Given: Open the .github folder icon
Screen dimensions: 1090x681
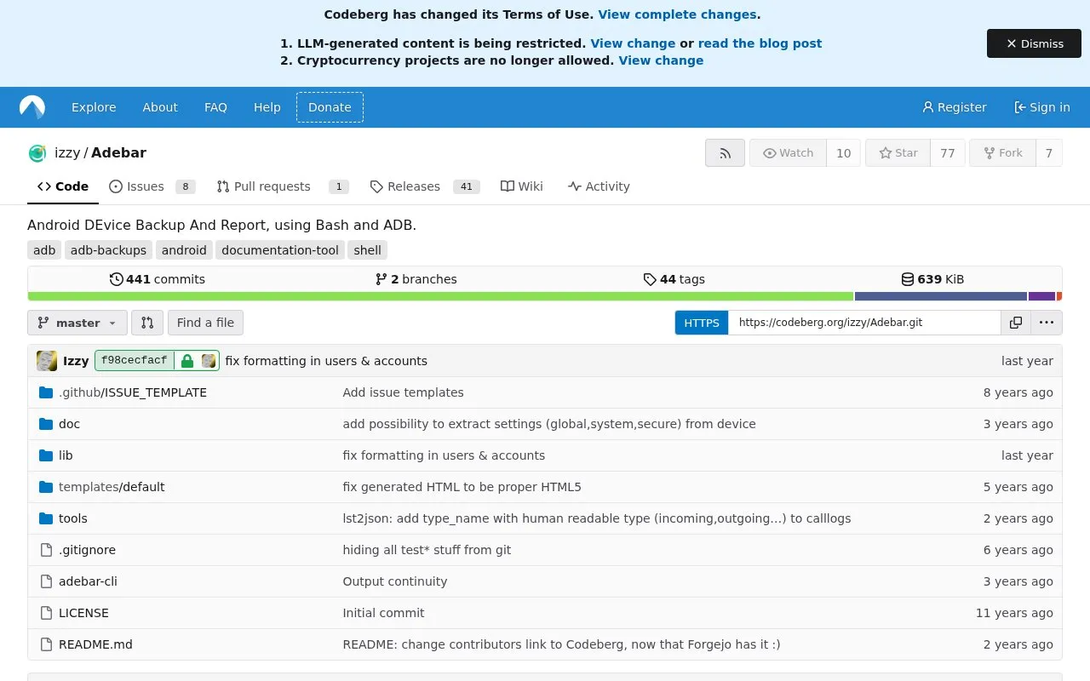Looking at the screenshot, I should click(x=46, y=392).
